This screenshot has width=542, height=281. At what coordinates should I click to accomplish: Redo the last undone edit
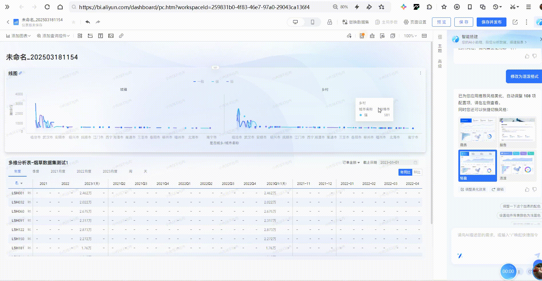pos(98,22)
